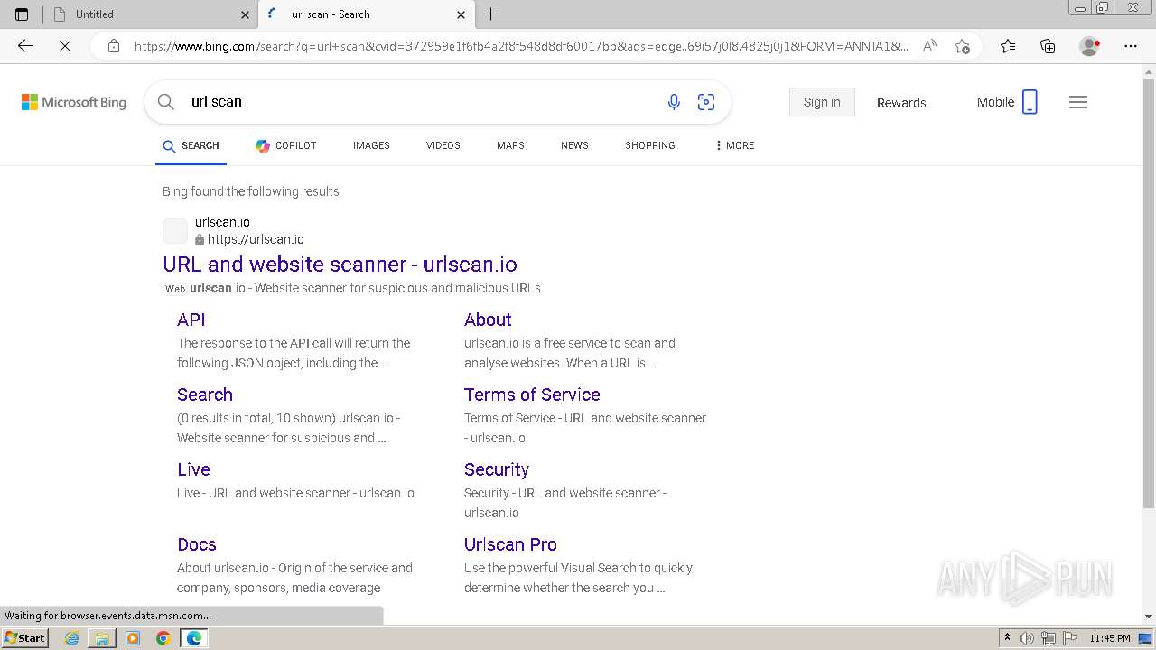Click the Bing search magnifier icon
Viewport: 1156px width, 650px height.
click(x=166, y=102)
